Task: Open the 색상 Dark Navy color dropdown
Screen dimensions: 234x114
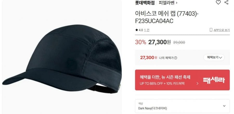Action: click(182, 106)
